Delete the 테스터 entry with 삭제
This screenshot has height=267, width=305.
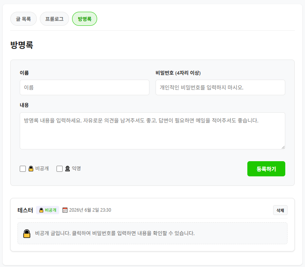click(280, 210)
